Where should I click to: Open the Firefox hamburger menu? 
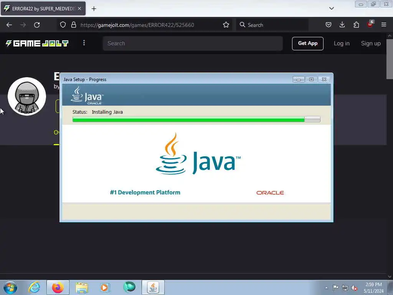[384, 25]
